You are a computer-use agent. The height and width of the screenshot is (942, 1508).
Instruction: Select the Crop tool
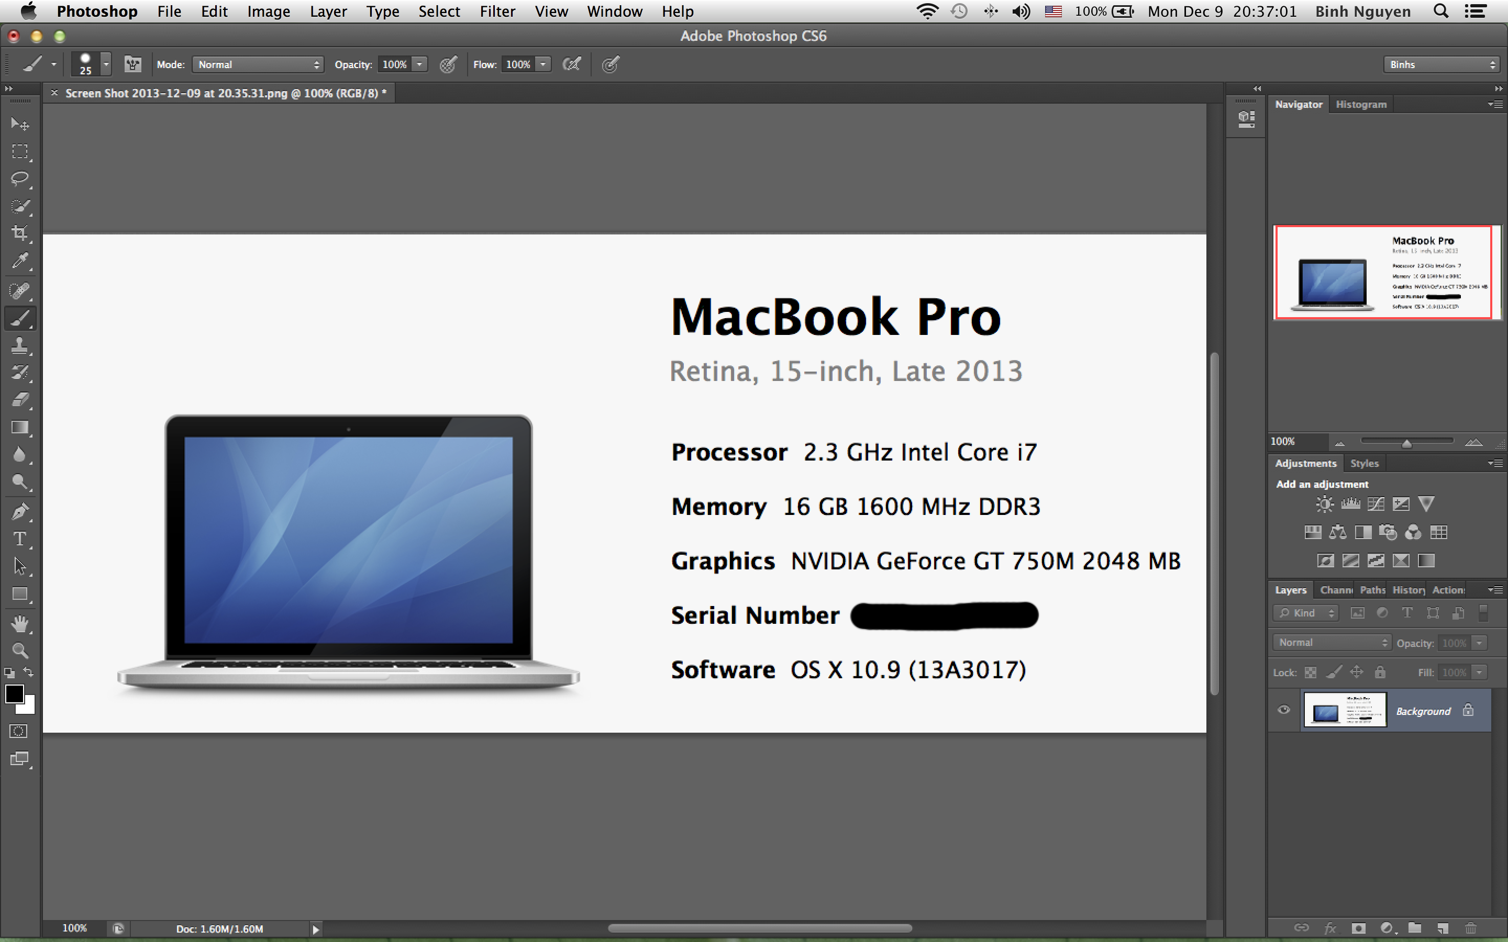pos(19,233)
